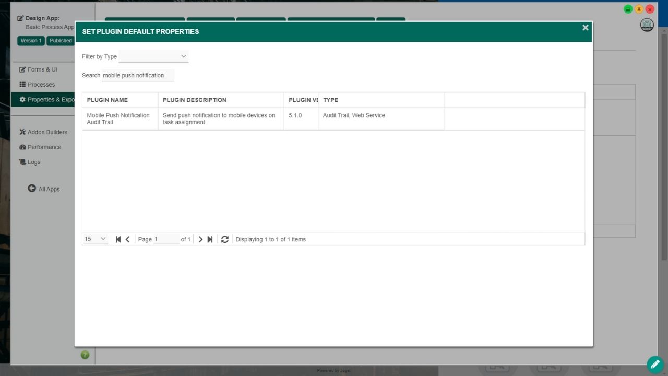Go to previous page of plugin list
This screenshot has height=376, width=668.
tap(128, 239)
